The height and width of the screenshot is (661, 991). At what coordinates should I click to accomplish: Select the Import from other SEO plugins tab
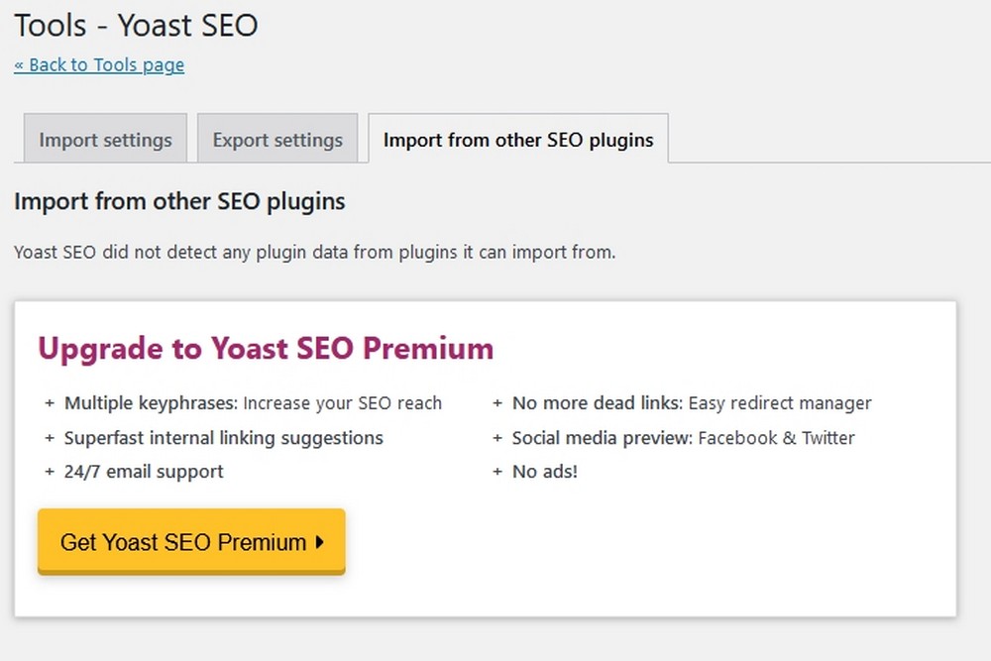(518, 140)
